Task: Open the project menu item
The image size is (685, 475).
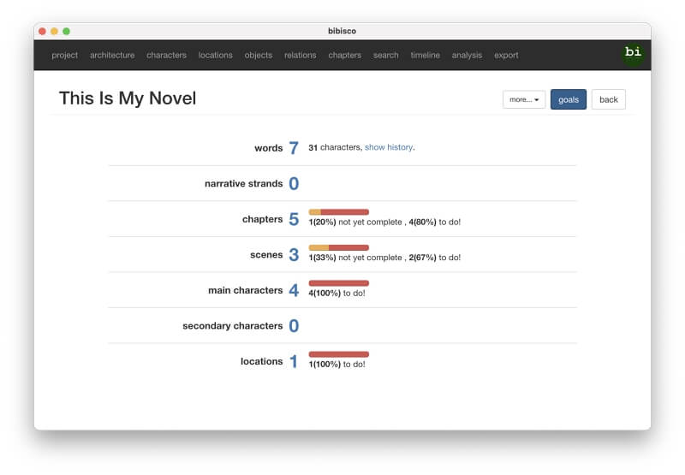Action: [x=65, y=55]
